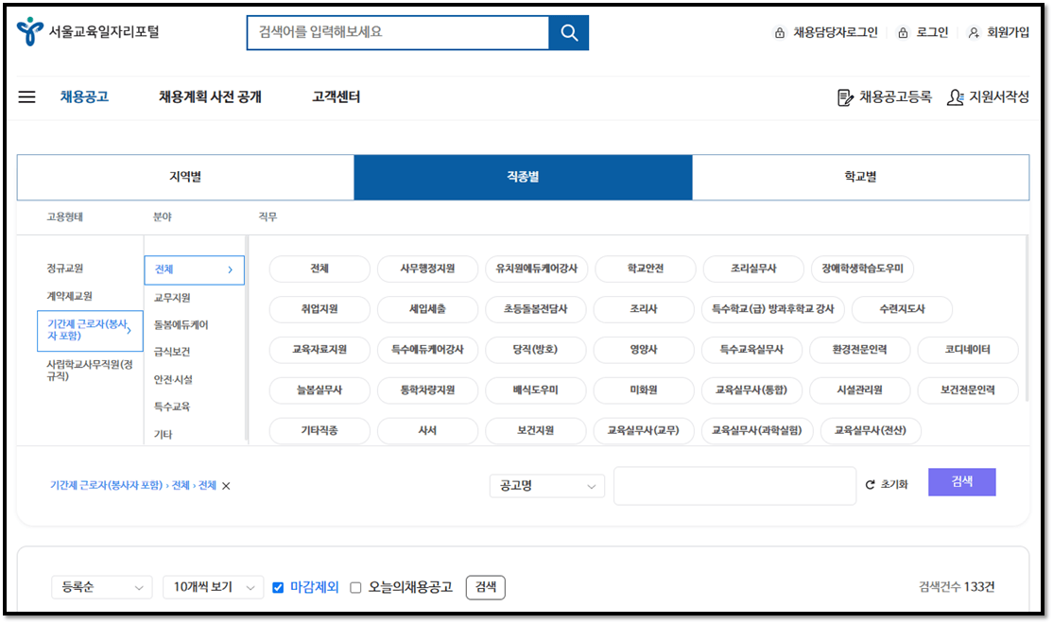This screenshot has width=1053, height=624.
Task: Enable the 오늘의채용공고 checkbox
Action: (354, 587)
